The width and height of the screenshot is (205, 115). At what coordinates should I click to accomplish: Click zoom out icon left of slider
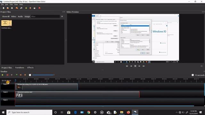(x=30, y=75)
